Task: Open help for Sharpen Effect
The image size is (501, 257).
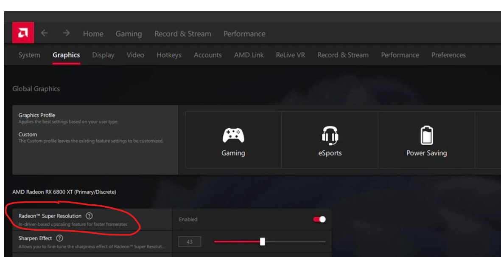Action: pos(59,238)
